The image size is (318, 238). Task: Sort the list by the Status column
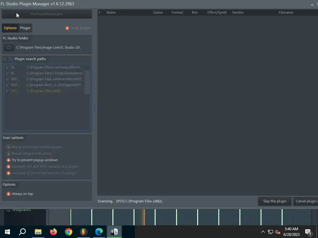tap(158, 12)
